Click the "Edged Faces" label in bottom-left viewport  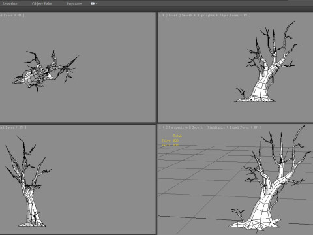tap(7, 127)
